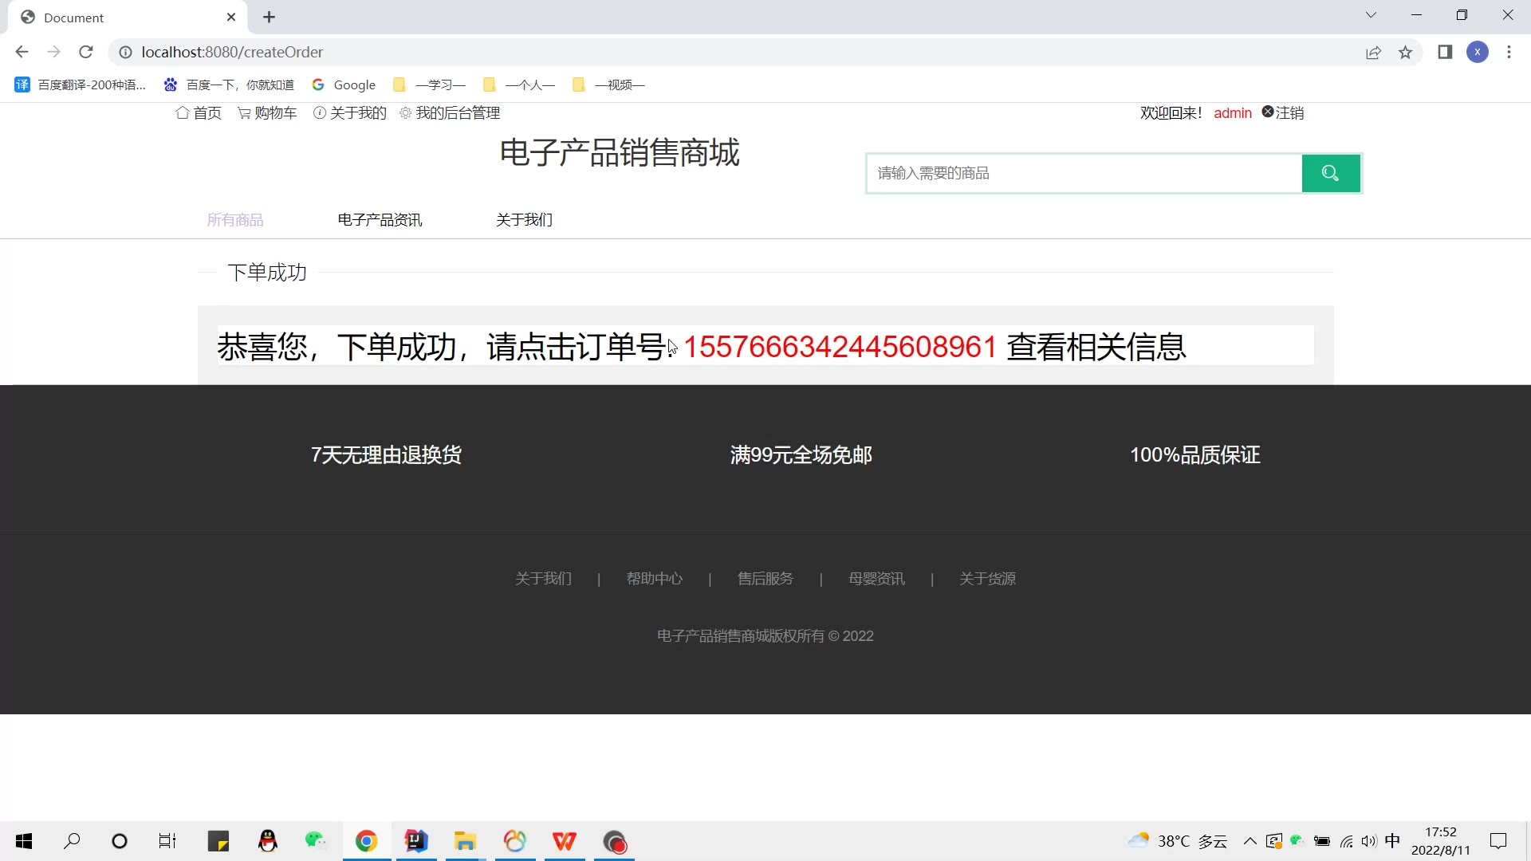This screenshot has width=1531, height=861.
Task: Click the green search magnifier button
Action: click(x=1330, y=173)
